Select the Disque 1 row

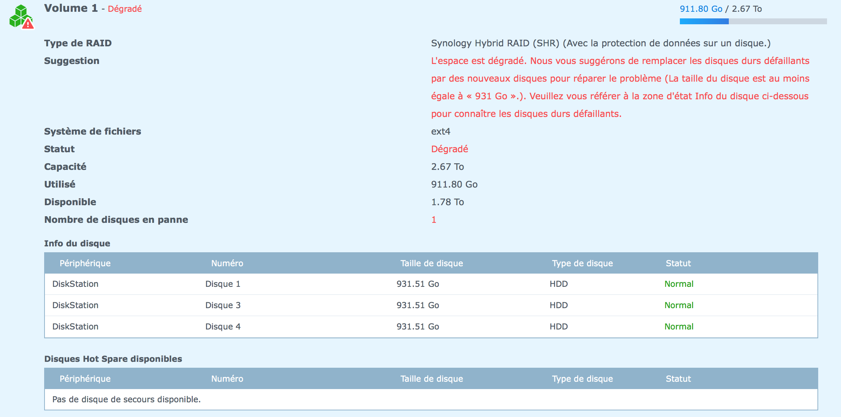(431, 284)
